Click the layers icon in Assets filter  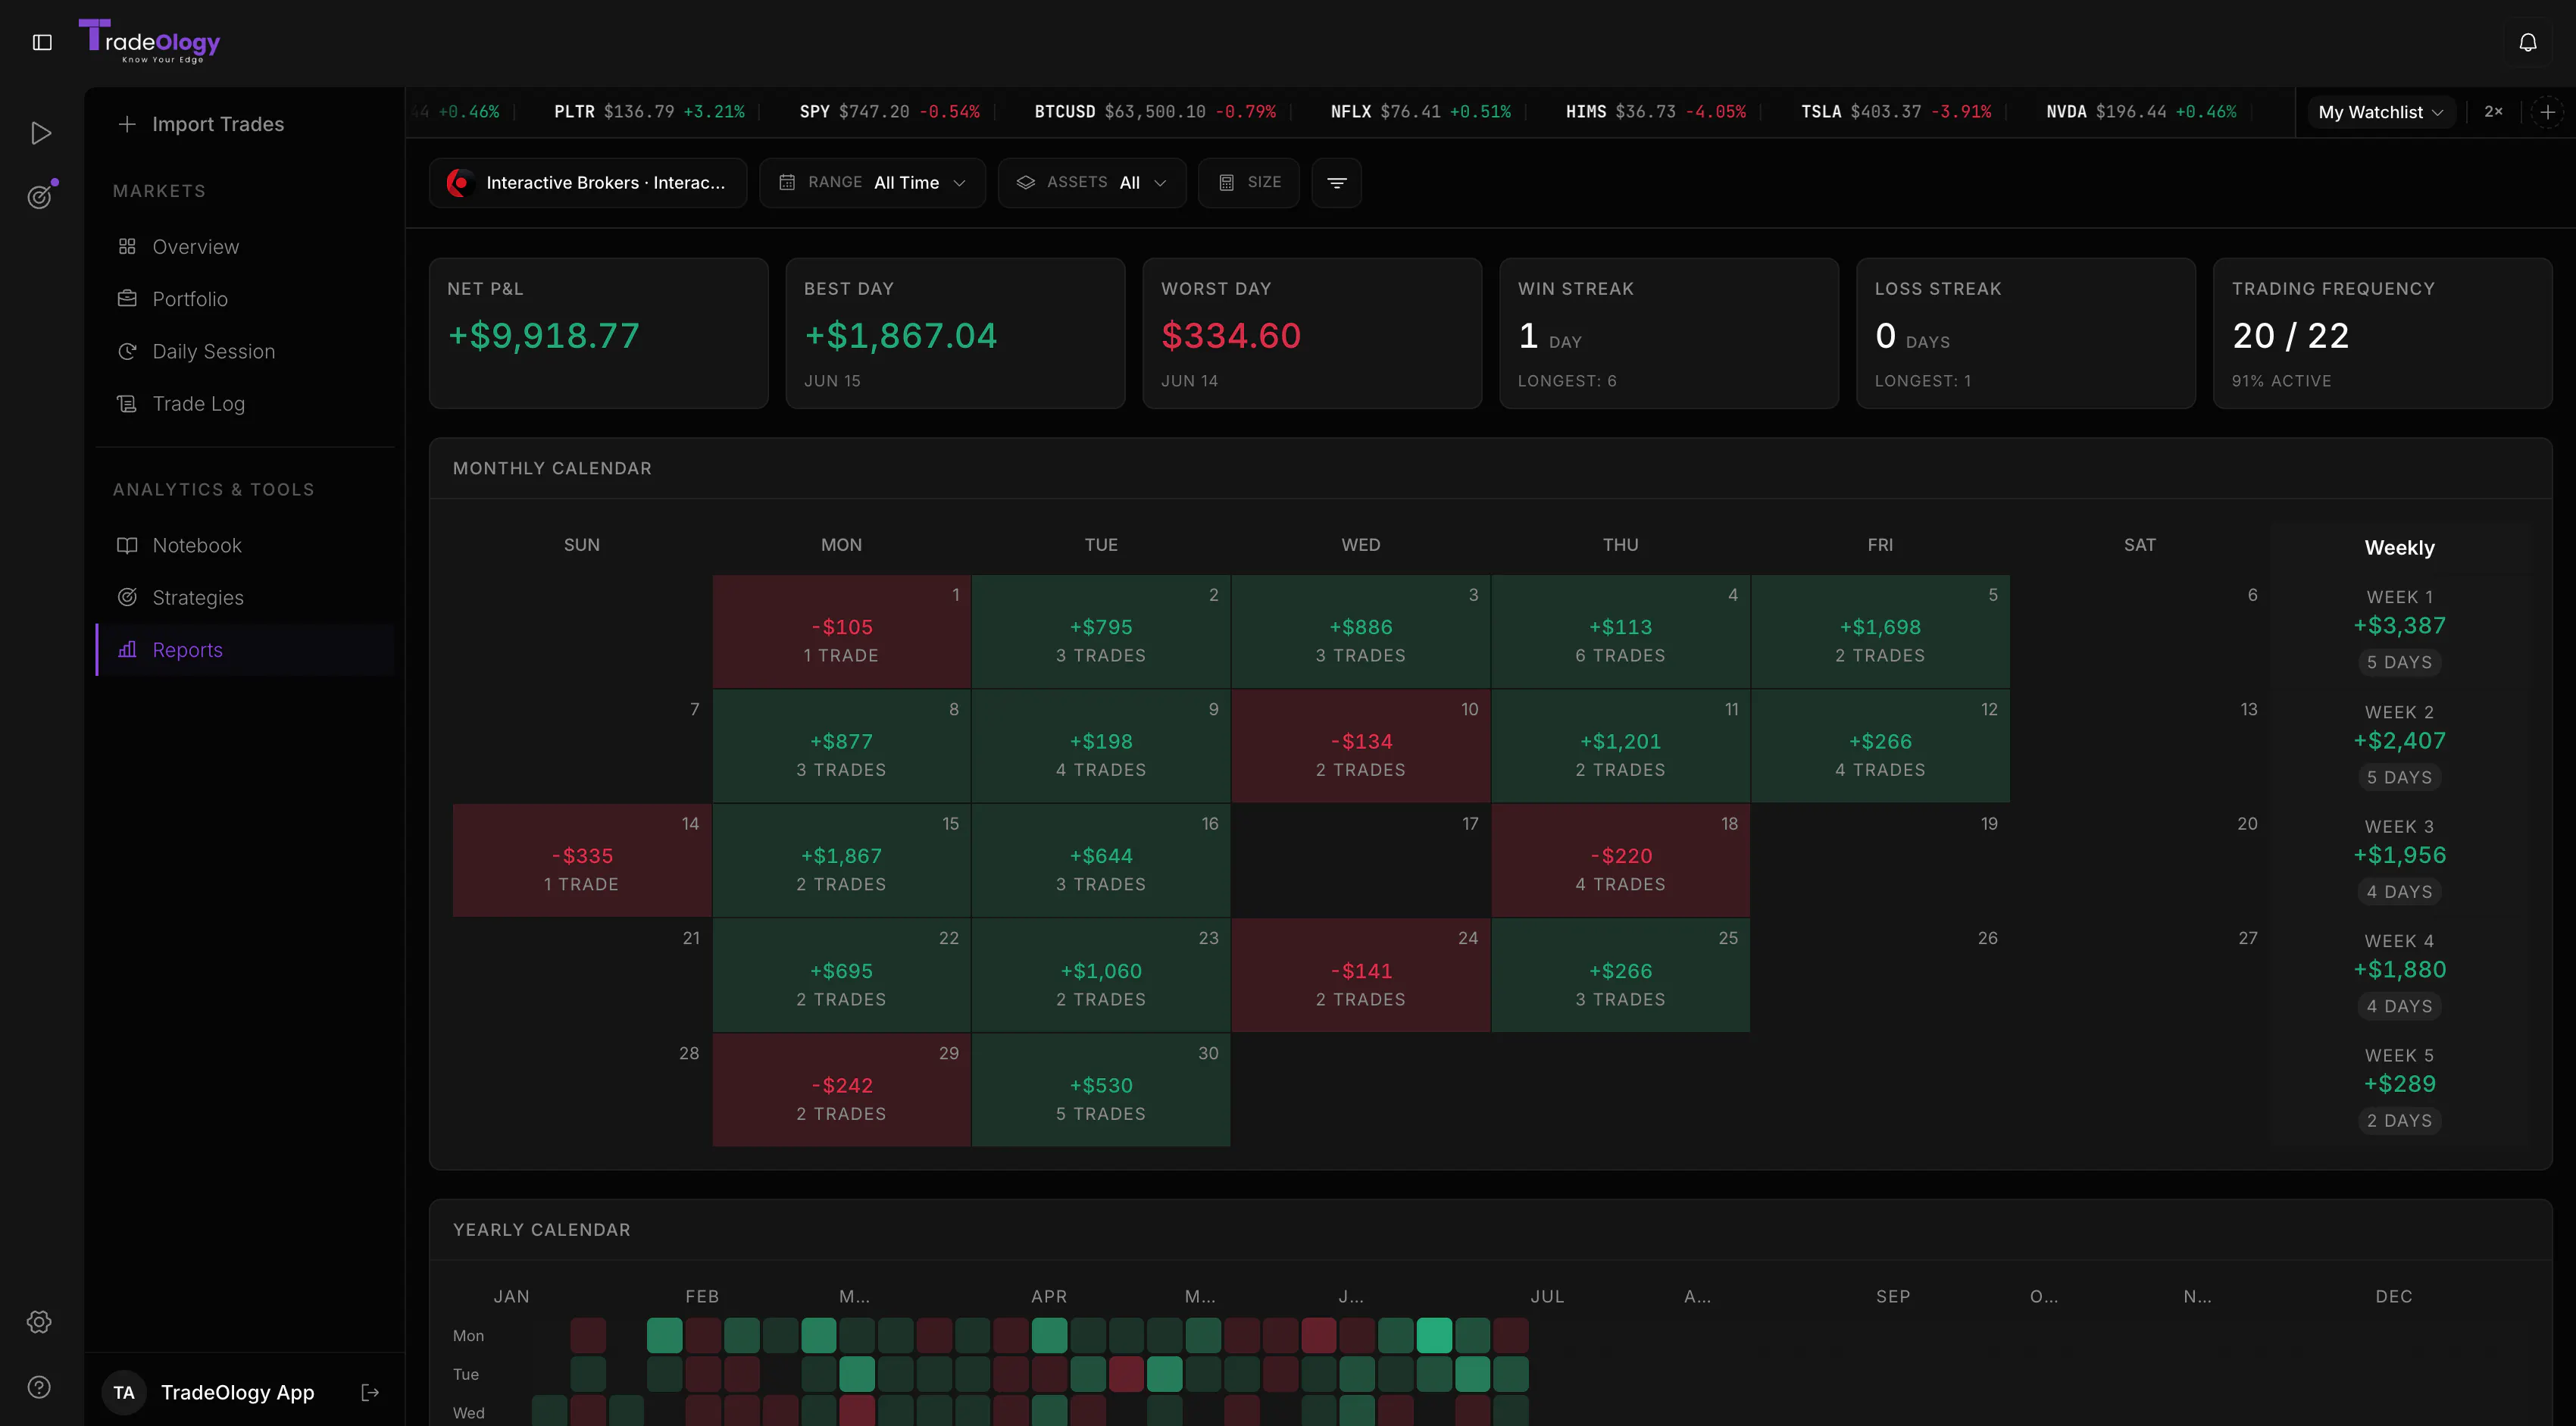coord(1025,182)
